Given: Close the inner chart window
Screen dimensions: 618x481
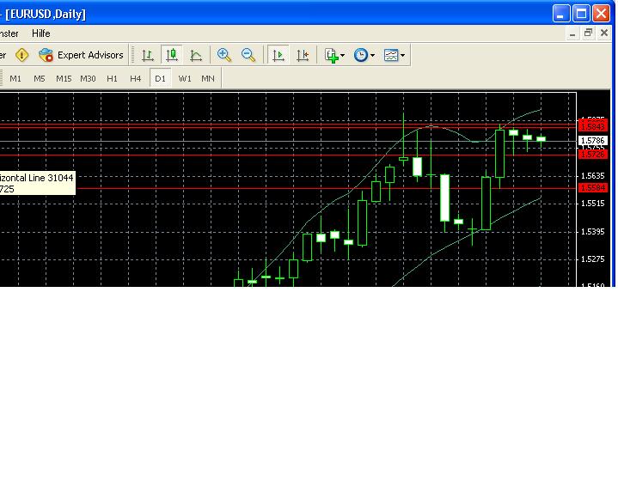Looking at the screenshot, I should [603, 33].
